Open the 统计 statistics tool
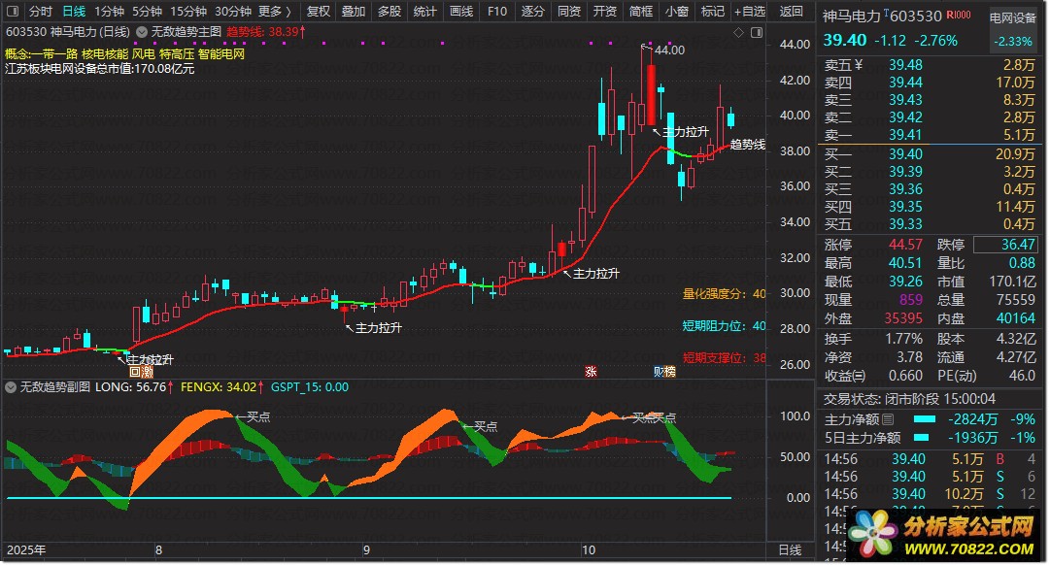 [x=425, y=12]
